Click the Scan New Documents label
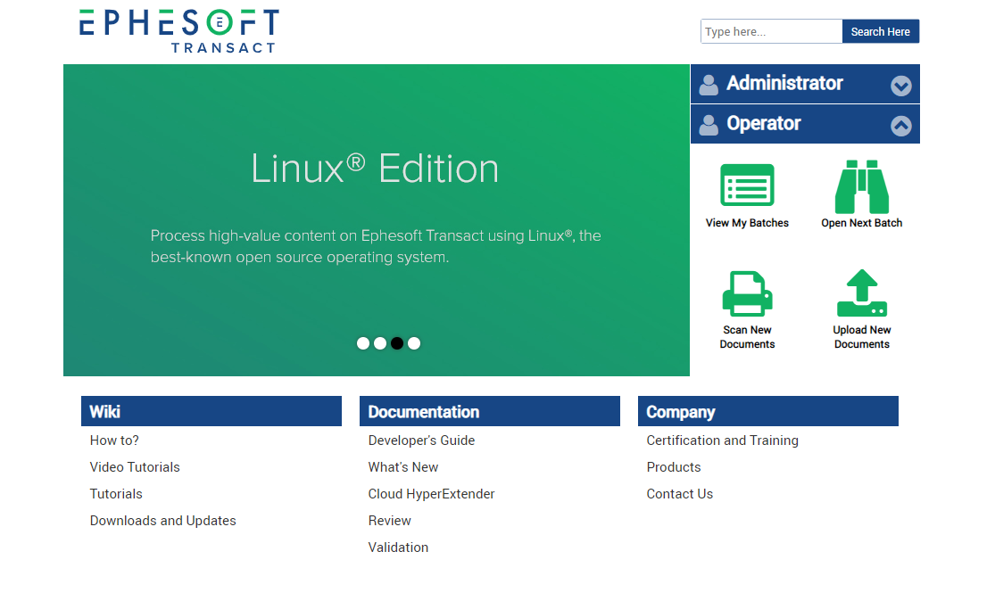The image size is (995, 601). (x=747, y=337)
